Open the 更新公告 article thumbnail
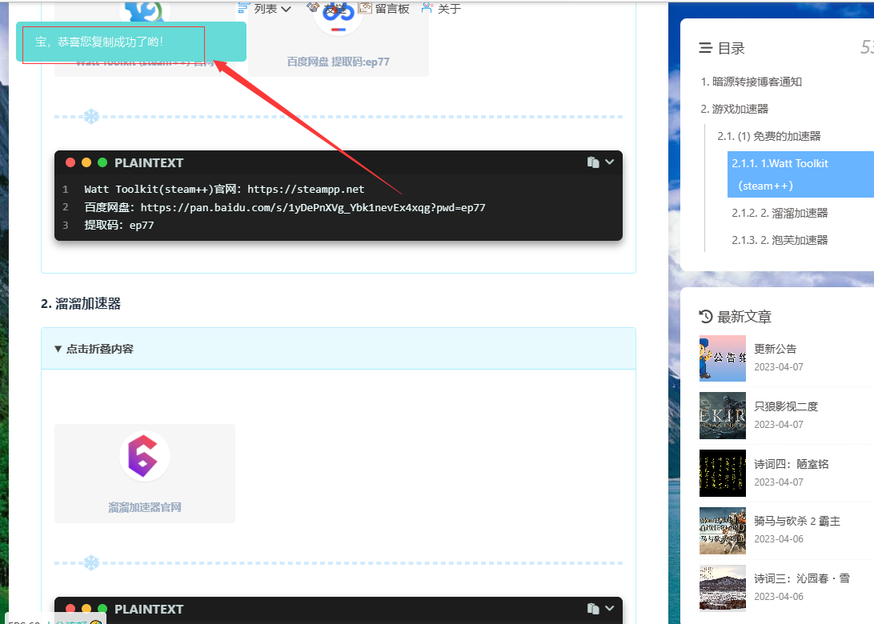The image size is (874, 624). pos(722,358)
